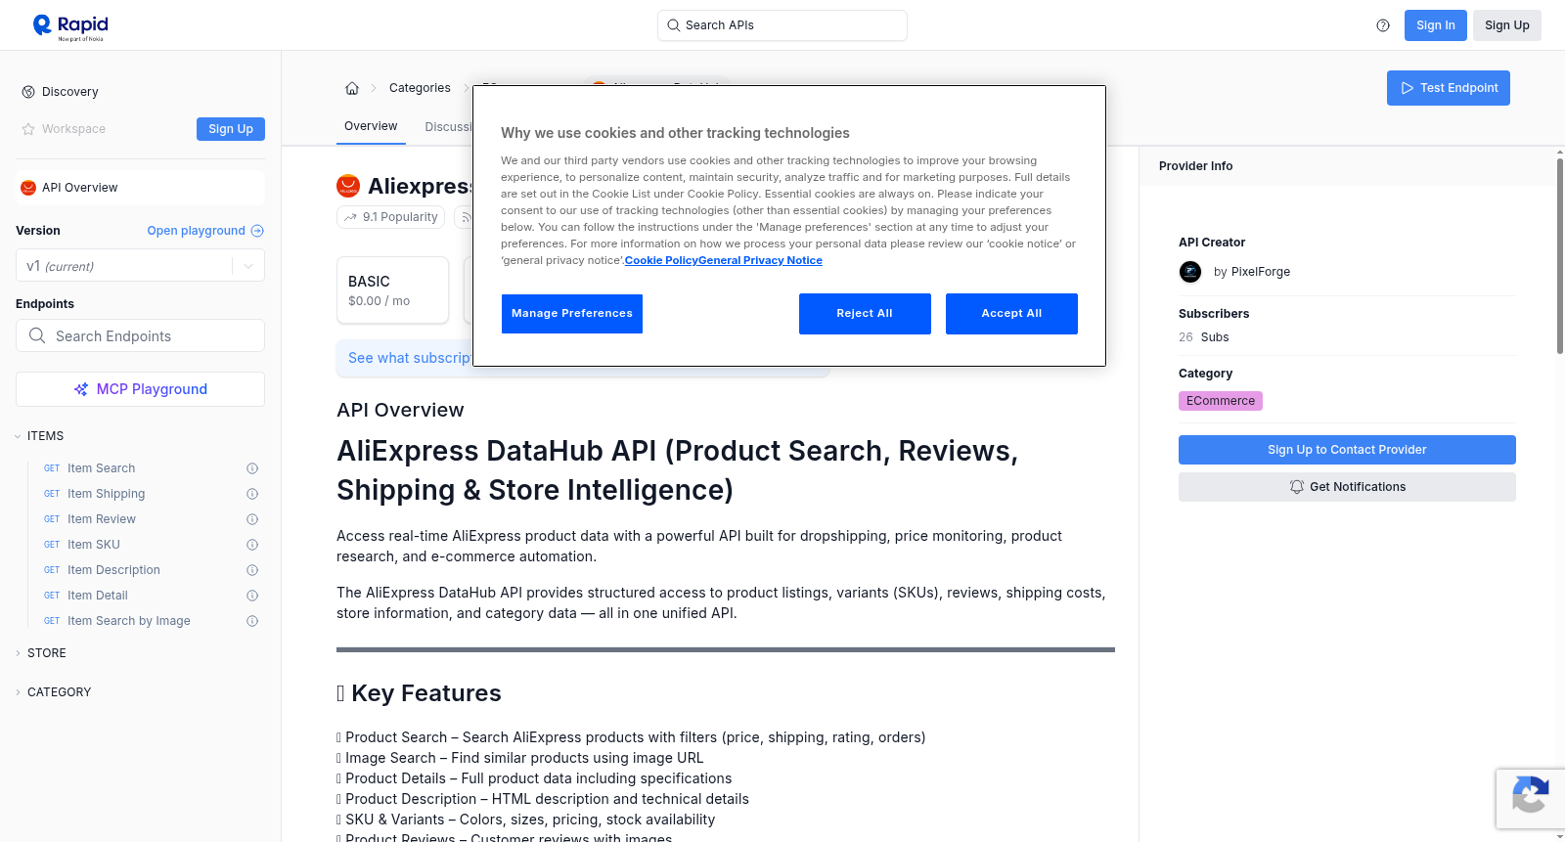The height and width of the screenshot is (842, 1565).
Task: Open the Item Shipping endpoint
Action: point(106,494)
